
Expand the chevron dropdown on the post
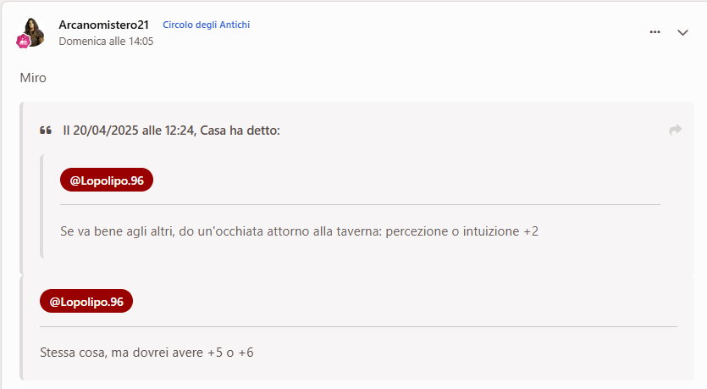point(682,32)
